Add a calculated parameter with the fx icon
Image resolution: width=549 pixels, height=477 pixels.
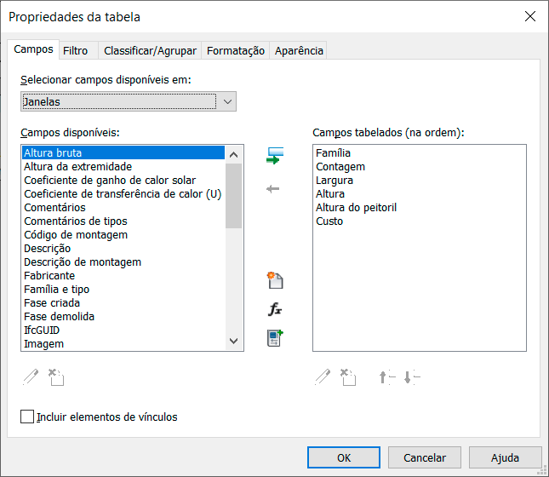point(275,309)
